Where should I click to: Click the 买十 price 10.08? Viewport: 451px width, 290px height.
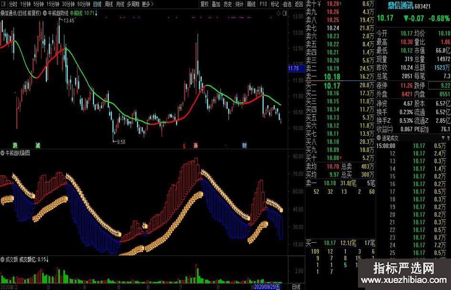click(x=333, y=158)
